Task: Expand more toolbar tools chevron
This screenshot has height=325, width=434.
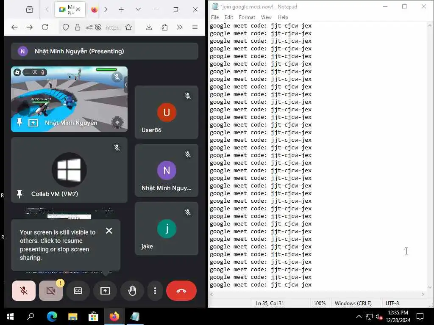Action: (180, 27)
